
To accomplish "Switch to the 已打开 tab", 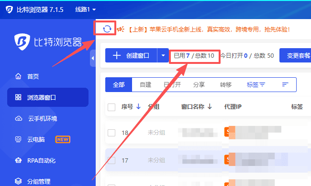I will coord(172,85).
